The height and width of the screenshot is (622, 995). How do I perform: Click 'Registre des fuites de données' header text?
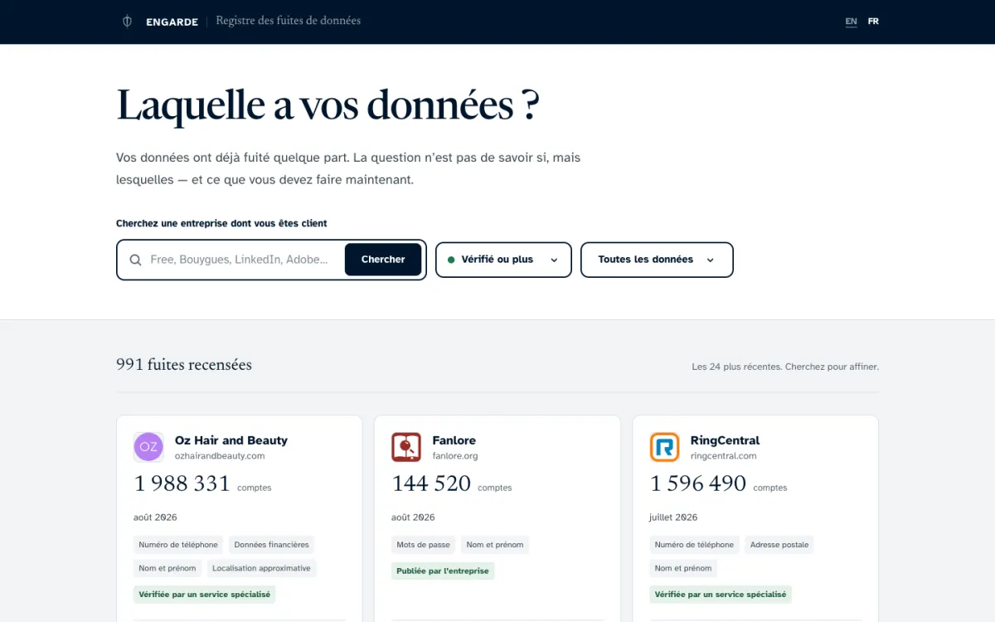pyautogui.click(x=289, y=21)
